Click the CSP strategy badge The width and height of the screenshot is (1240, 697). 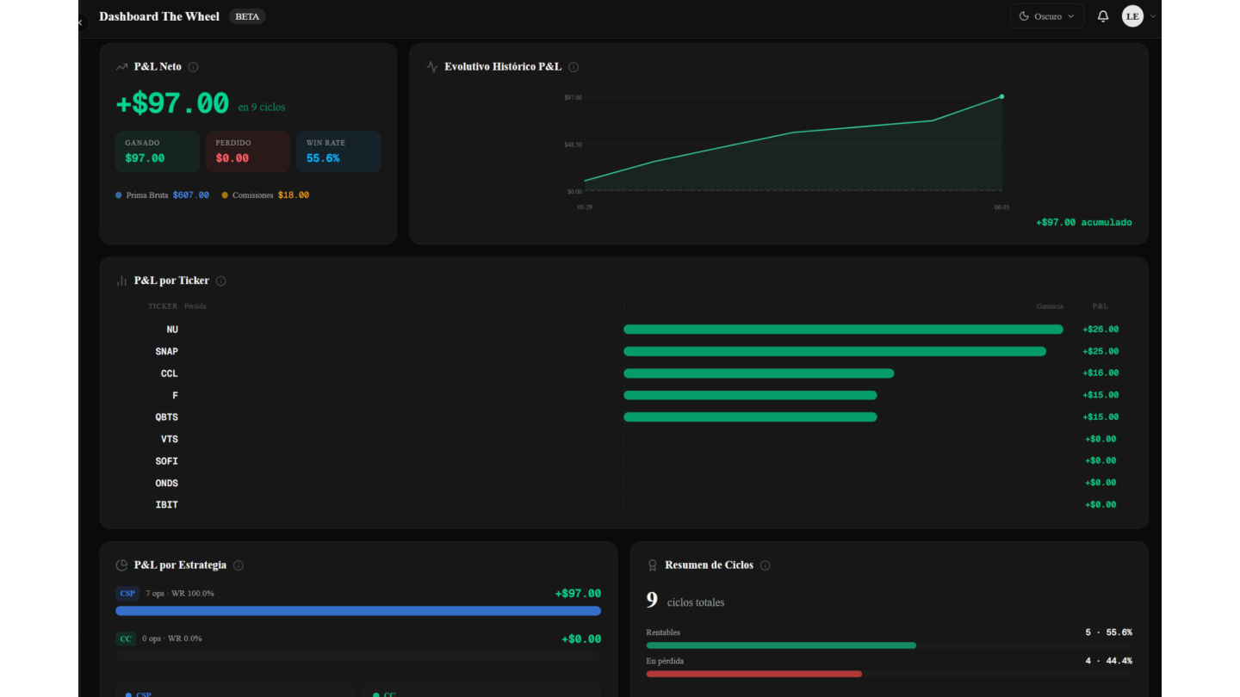click(127, 594)
